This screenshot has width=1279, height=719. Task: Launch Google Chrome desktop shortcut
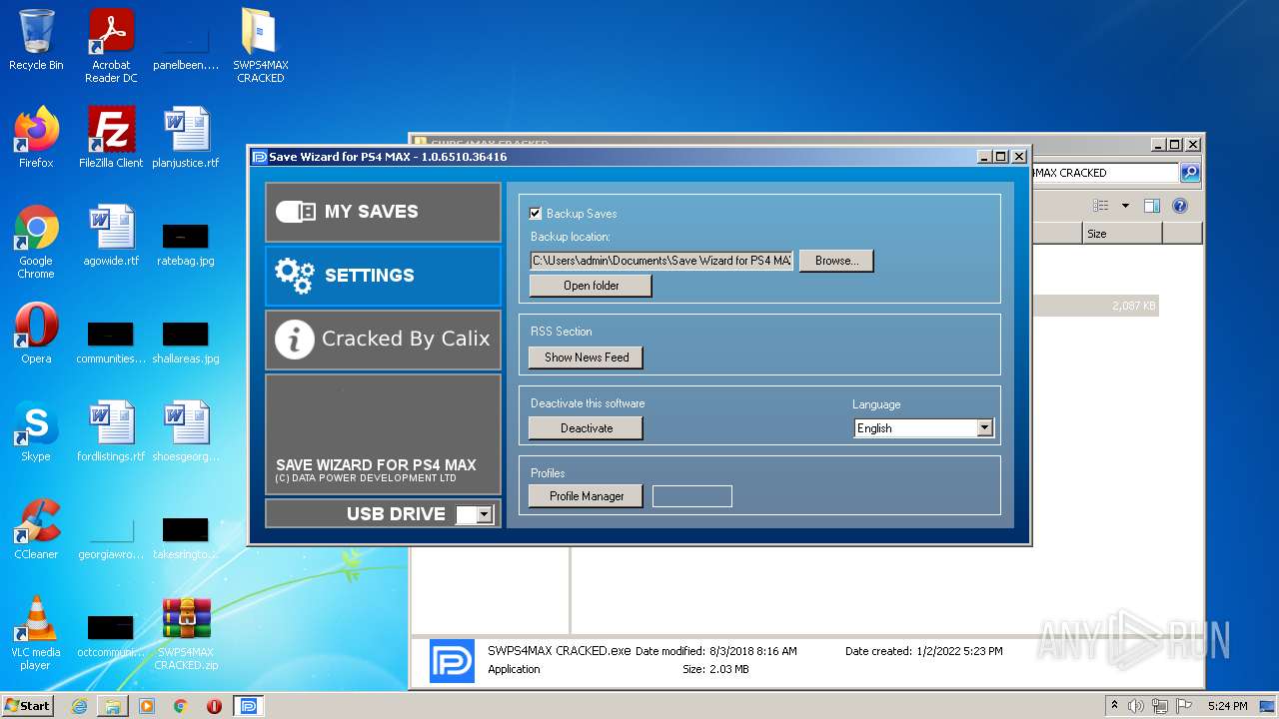point(36,242)
